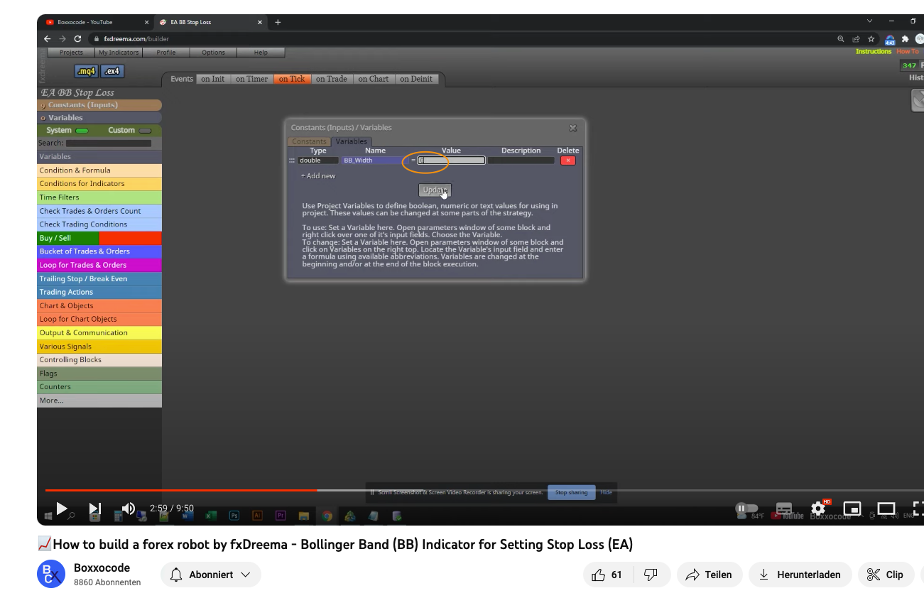Go forward in browser history
The height and width of the screenshot is (598, 924).
coord(62,39)
